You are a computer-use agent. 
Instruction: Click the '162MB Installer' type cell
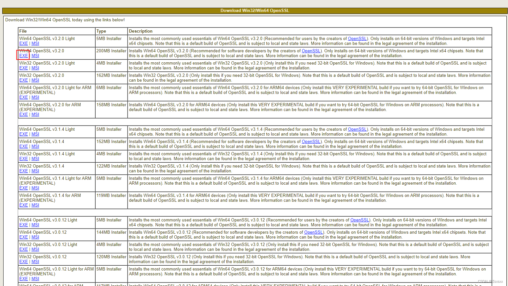[x=111, y=78]
